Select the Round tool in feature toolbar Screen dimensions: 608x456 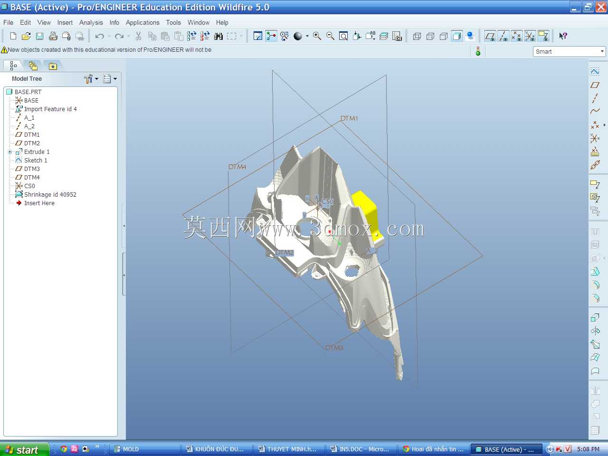pyautogui.click(x=595, y=285)
